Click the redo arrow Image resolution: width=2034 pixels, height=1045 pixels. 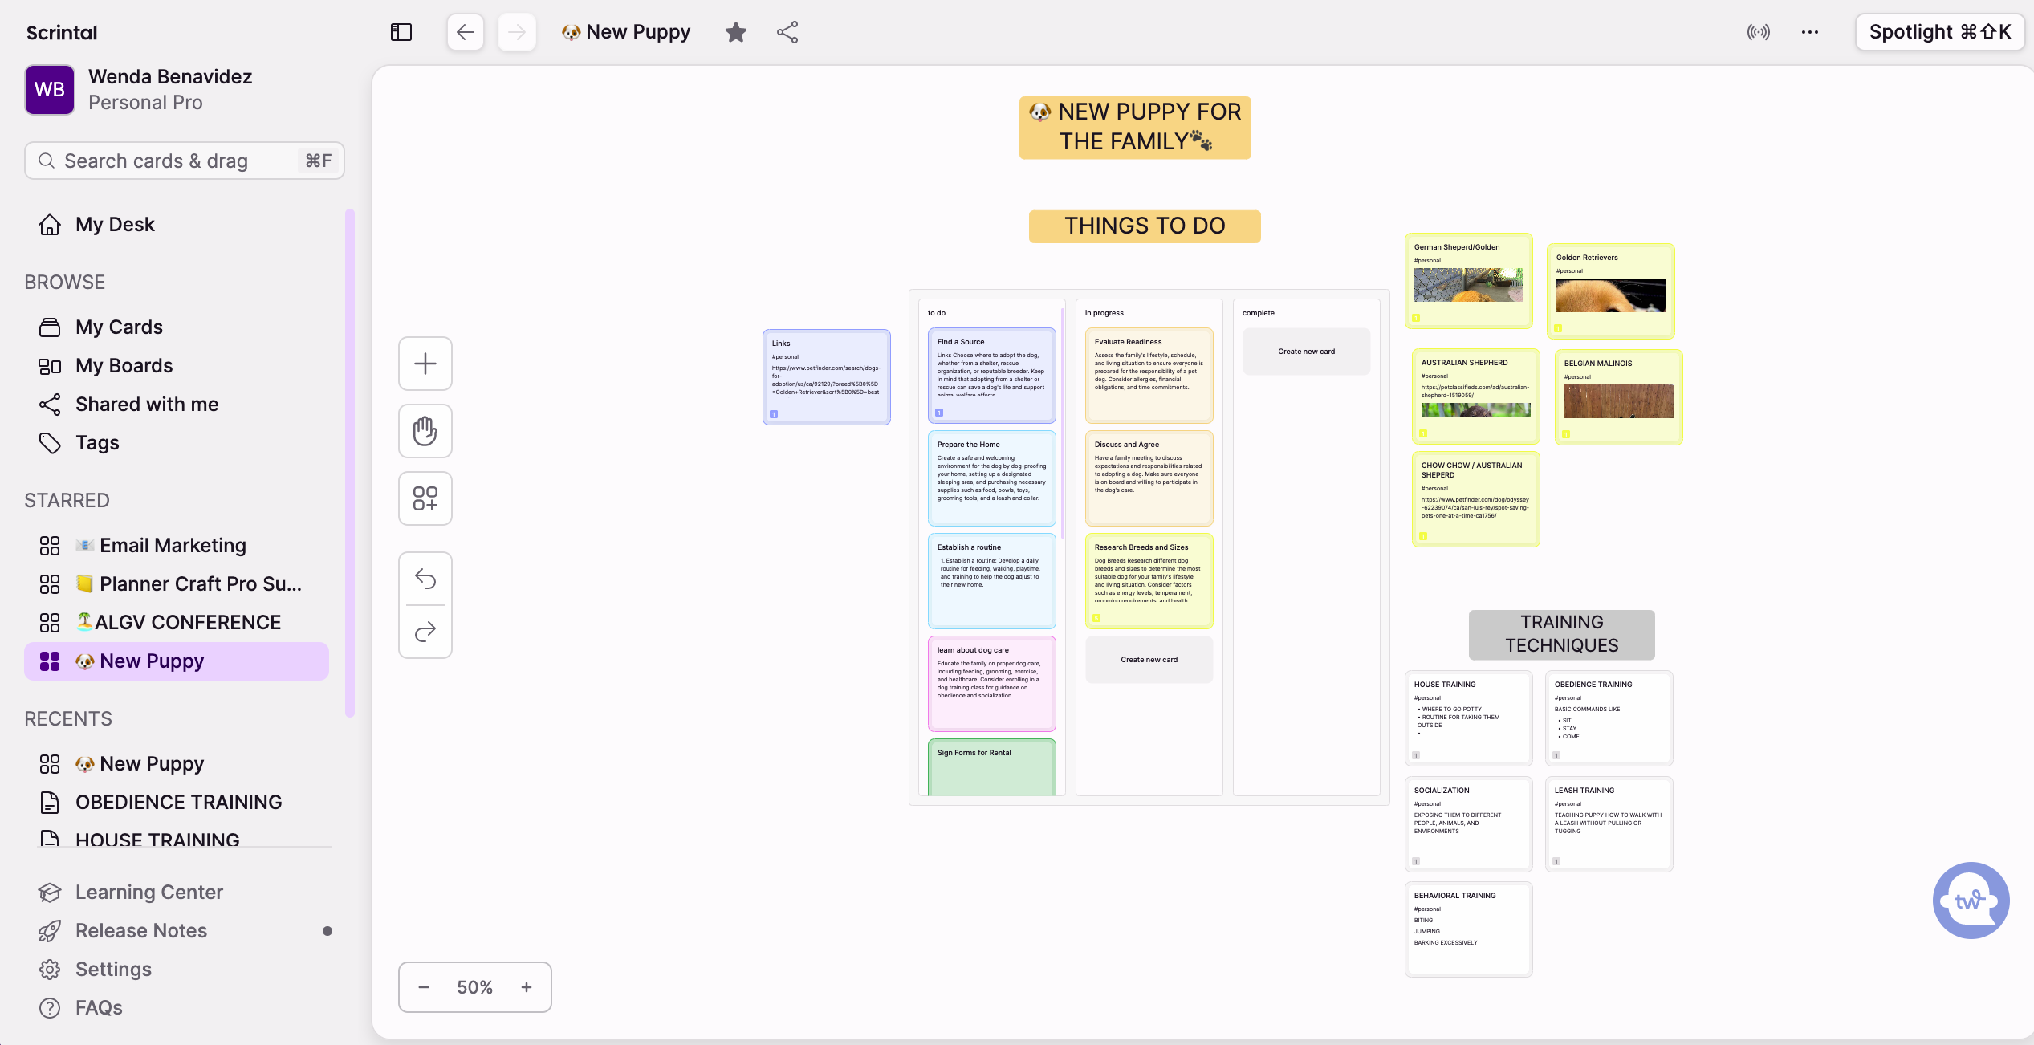(x=425, y=632)
